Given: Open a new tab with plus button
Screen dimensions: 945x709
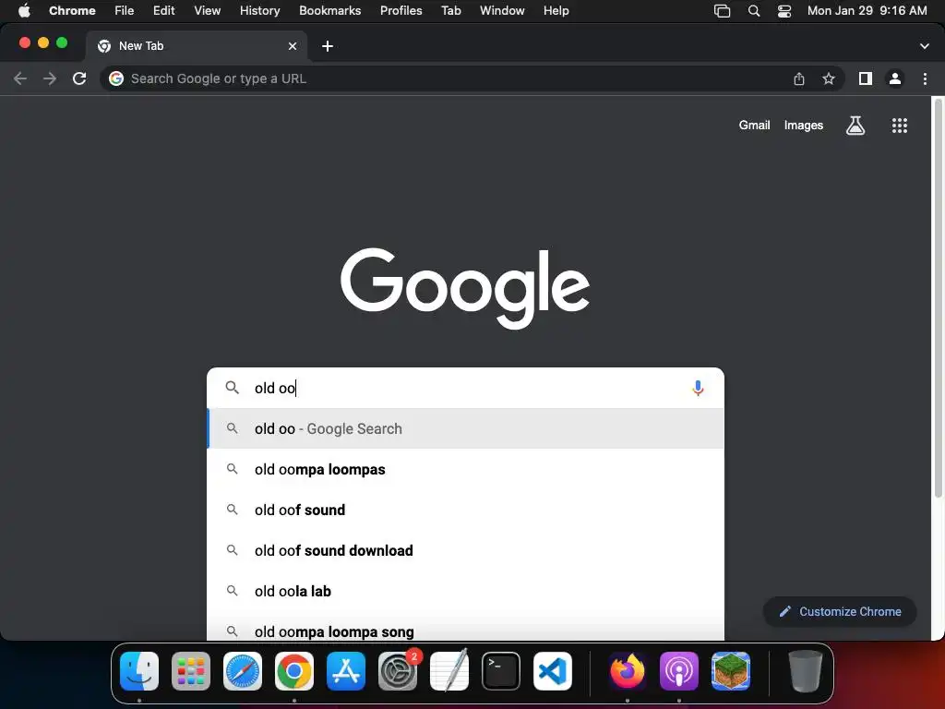Looking at the screenshot, I should point(328,46).
